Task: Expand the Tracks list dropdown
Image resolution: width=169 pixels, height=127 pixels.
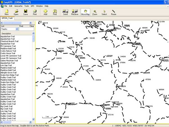Action: tap(17, 29)
